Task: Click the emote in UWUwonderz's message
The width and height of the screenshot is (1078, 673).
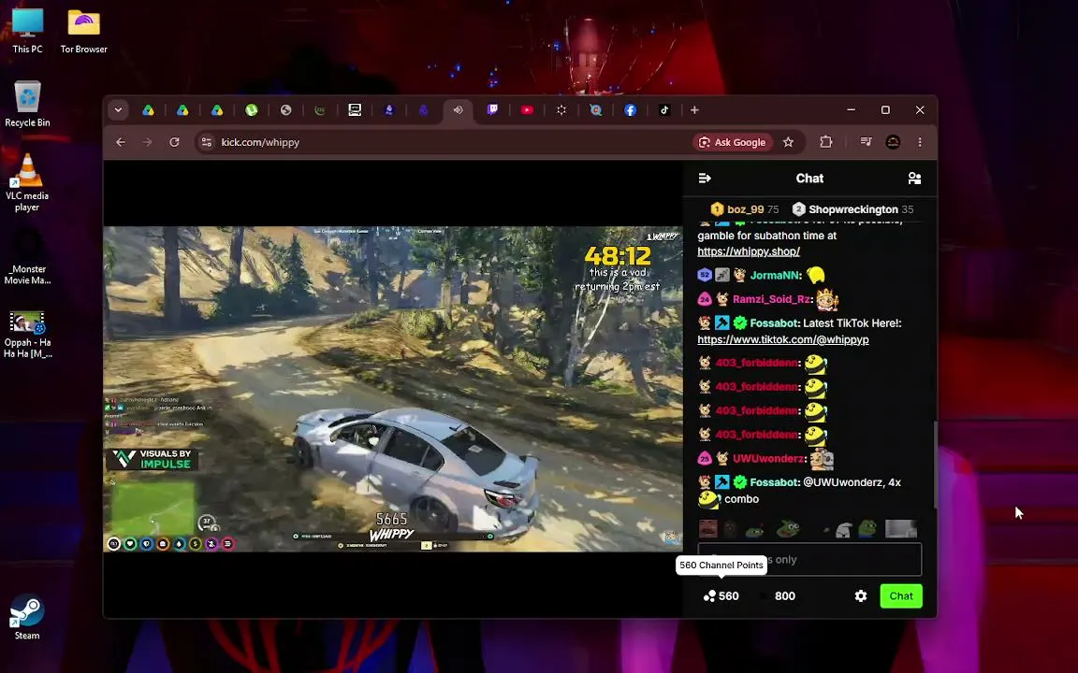Action: (822, 459)
